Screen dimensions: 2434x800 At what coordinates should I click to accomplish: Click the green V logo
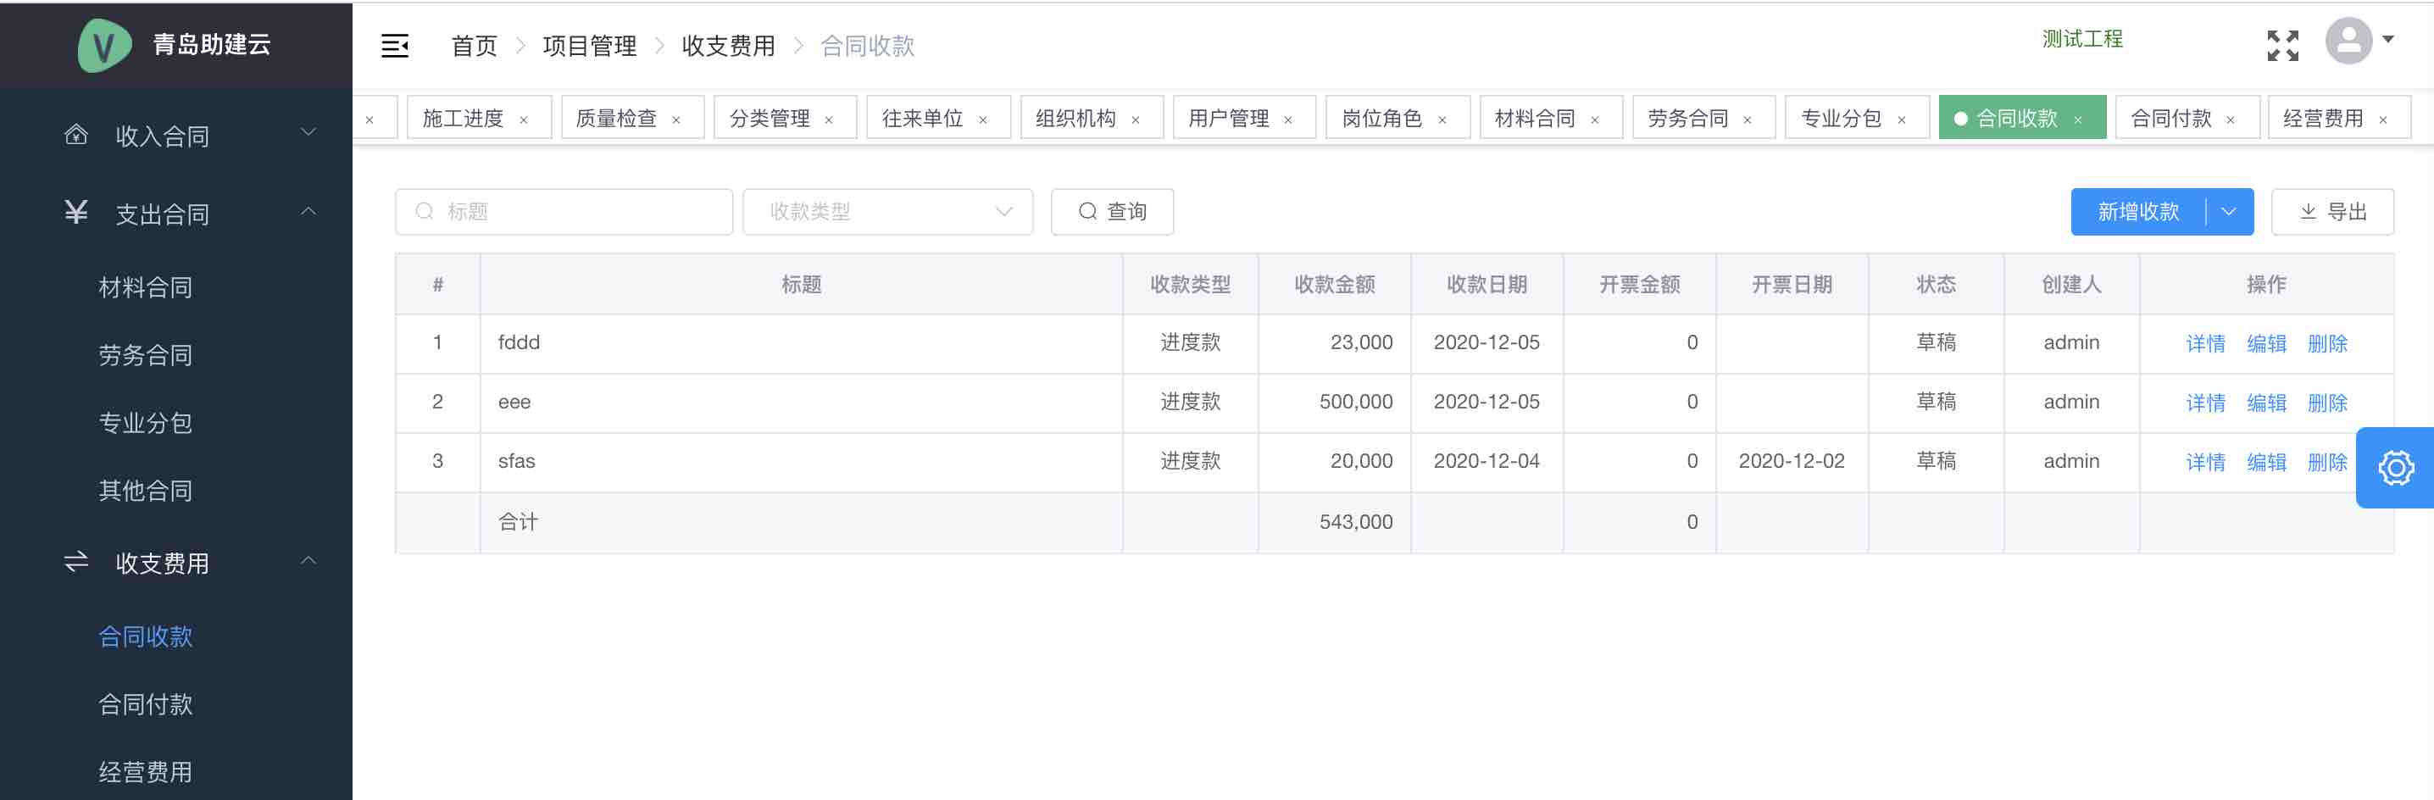point(104,44)
